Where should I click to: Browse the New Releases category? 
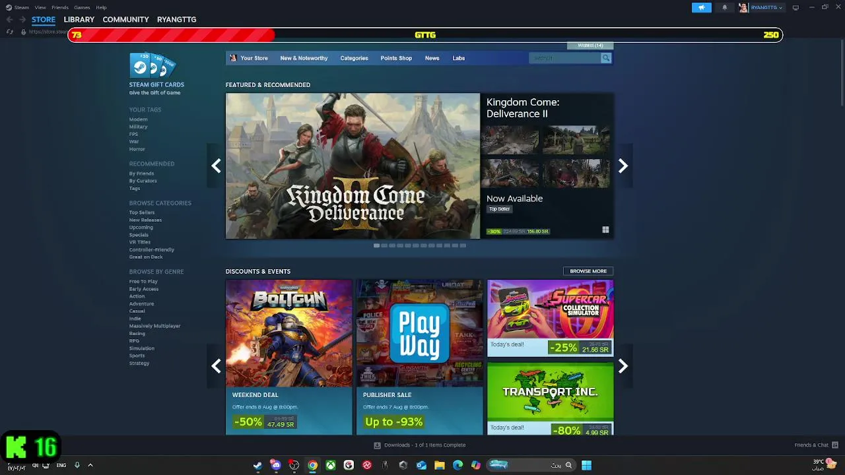click(145, 220)
